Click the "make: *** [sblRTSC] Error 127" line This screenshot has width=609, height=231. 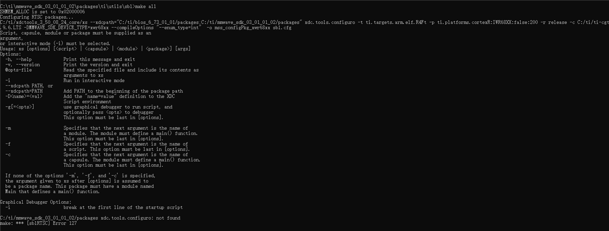click(39, 224)
